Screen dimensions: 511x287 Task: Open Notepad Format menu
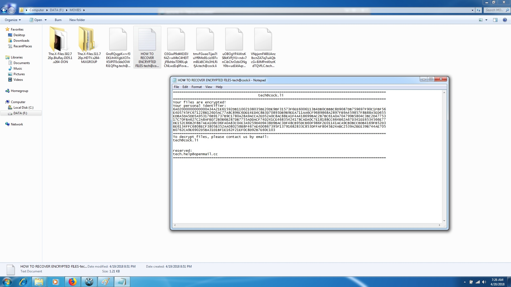[196, 87]
